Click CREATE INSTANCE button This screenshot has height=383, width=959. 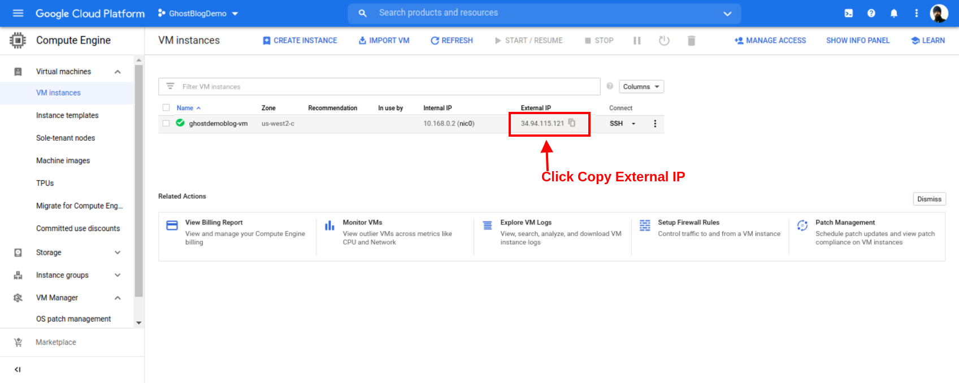tap(300, 41)
